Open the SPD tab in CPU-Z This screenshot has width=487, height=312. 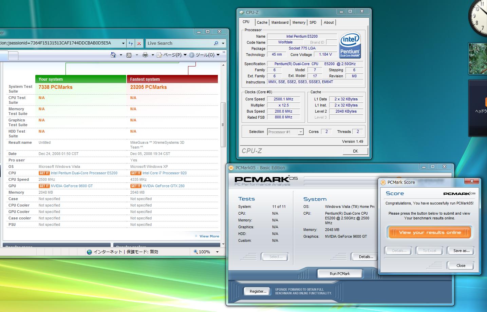pyautogui.click(x=313, y=22)
